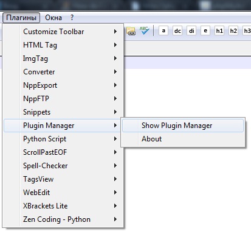251x231 pixels.
Task: Expand arrow next to HTML Tag
Action: coord(115,45)
